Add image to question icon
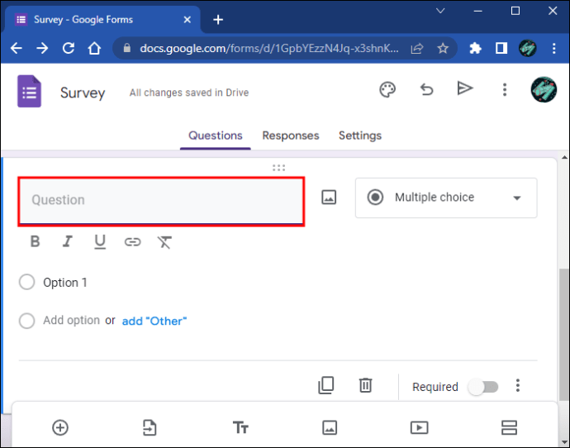This screenshot has width=570, height=448. [329, 198]
